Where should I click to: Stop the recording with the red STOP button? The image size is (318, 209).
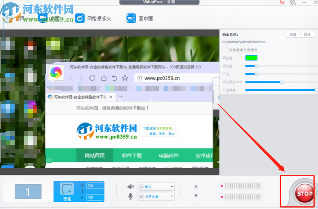point(304,194)
